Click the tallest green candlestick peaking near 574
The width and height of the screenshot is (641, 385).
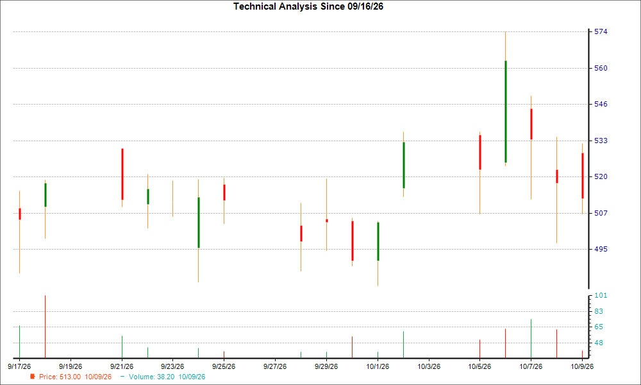pos(505,112)
